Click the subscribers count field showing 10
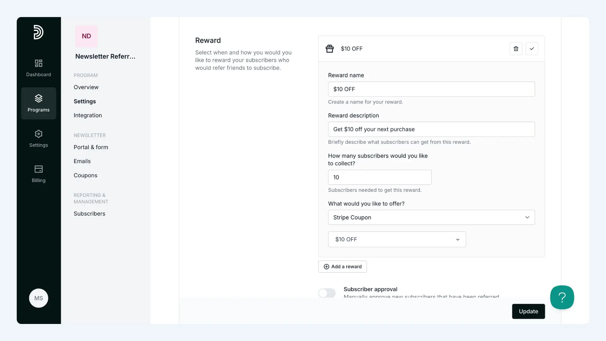606x341 pixels. pyautogui.click(x=380, y=177)
